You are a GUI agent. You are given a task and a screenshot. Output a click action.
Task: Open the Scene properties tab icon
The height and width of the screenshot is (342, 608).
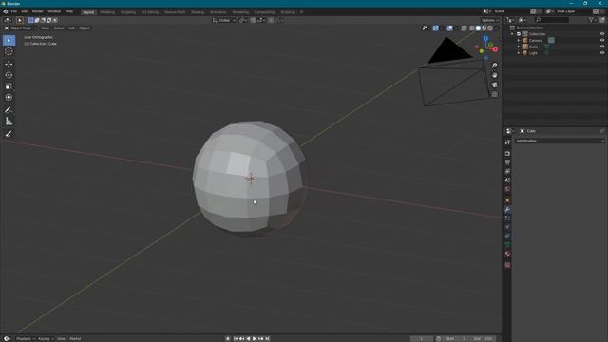pyautogui.click(x=507, y=180)
